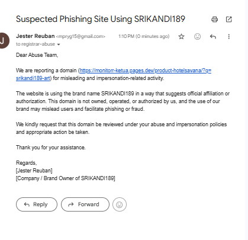Image resolution: width=248 pixels, height=240 pixels.
Task: Expand recipient details next to registrar-abuse
Action: pos(59,44)
